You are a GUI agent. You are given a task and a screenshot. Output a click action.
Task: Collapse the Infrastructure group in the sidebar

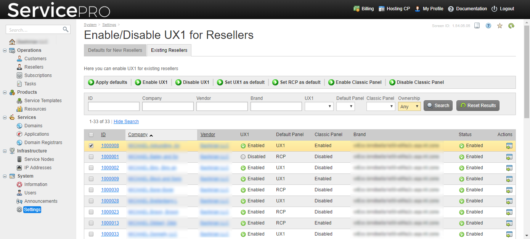pos(5,151)
